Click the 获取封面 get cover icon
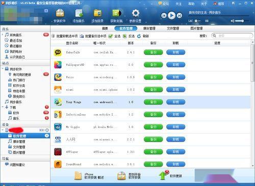The height and width of the screenshot is (186, 255). coord(117,16)
